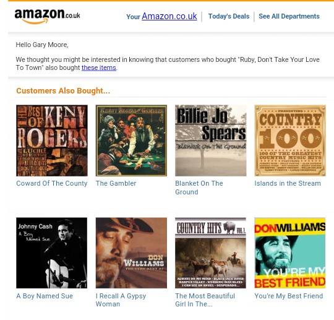Open I Recall A Gypsy Woman link
Image resolution: width=334 pixels, height=320 pixels.
point(121,300)
